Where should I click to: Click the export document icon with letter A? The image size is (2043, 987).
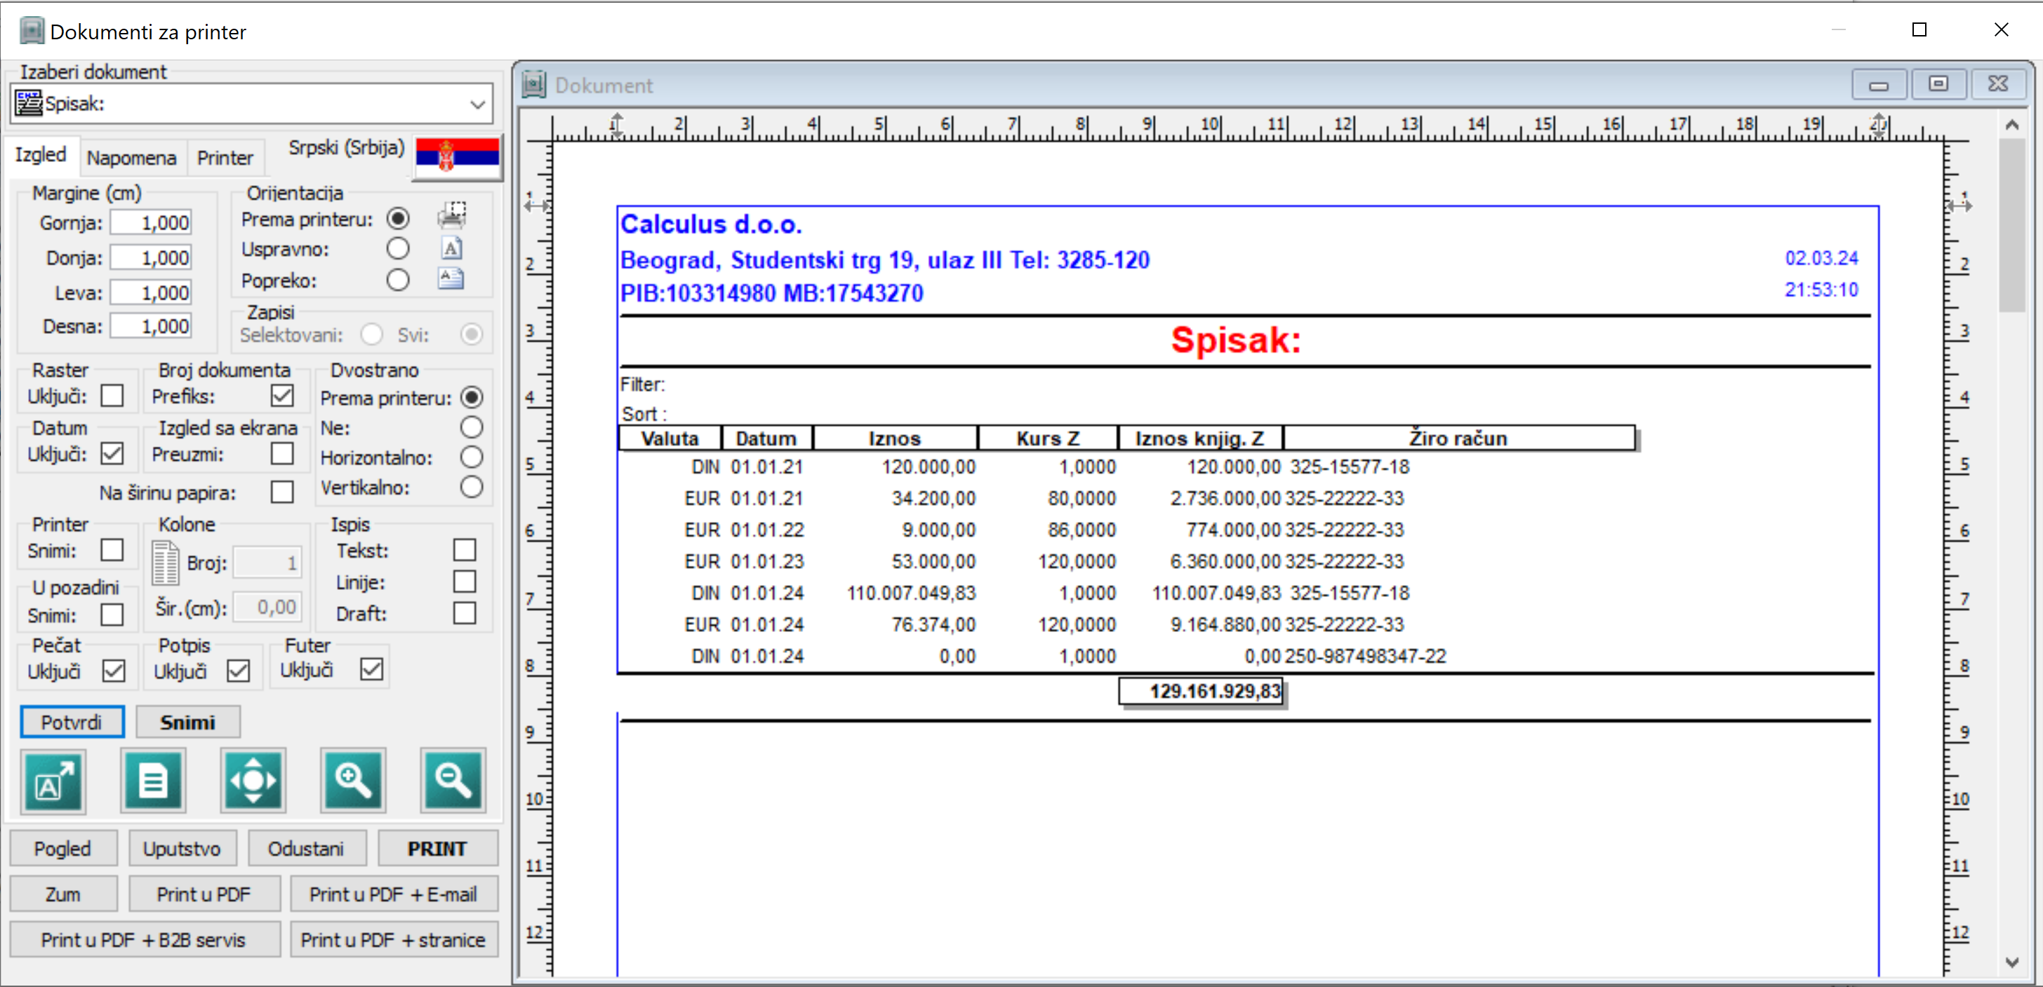53,780
